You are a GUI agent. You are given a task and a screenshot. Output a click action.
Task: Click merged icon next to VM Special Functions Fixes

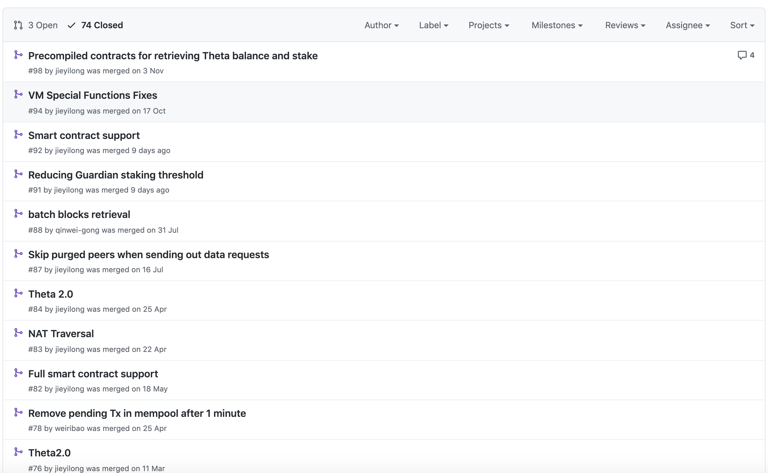coord(18,94)
